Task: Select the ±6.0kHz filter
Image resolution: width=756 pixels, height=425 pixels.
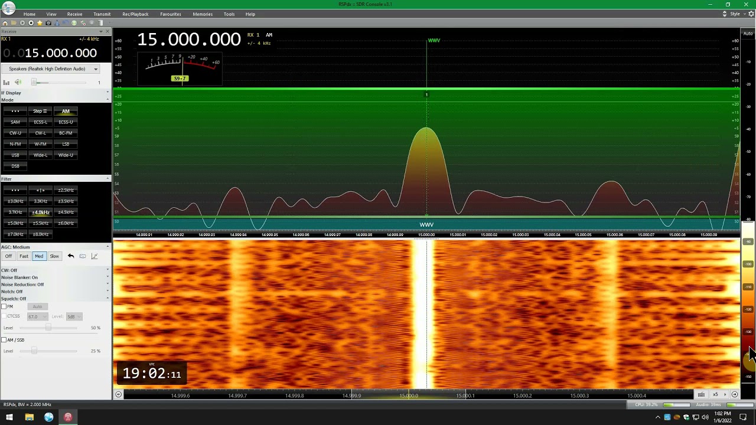Action: coord(66,223)
